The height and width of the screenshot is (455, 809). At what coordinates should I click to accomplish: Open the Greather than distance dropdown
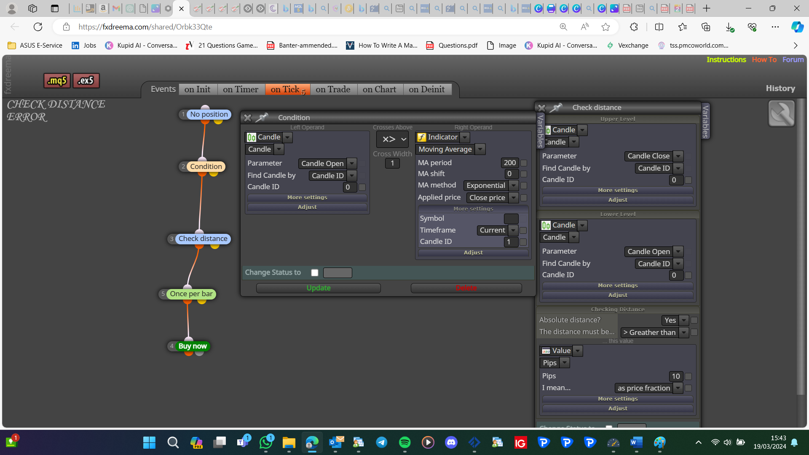coord(684,332)
